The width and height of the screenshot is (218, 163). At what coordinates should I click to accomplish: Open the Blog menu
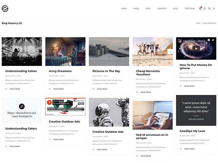pos(175,9)
